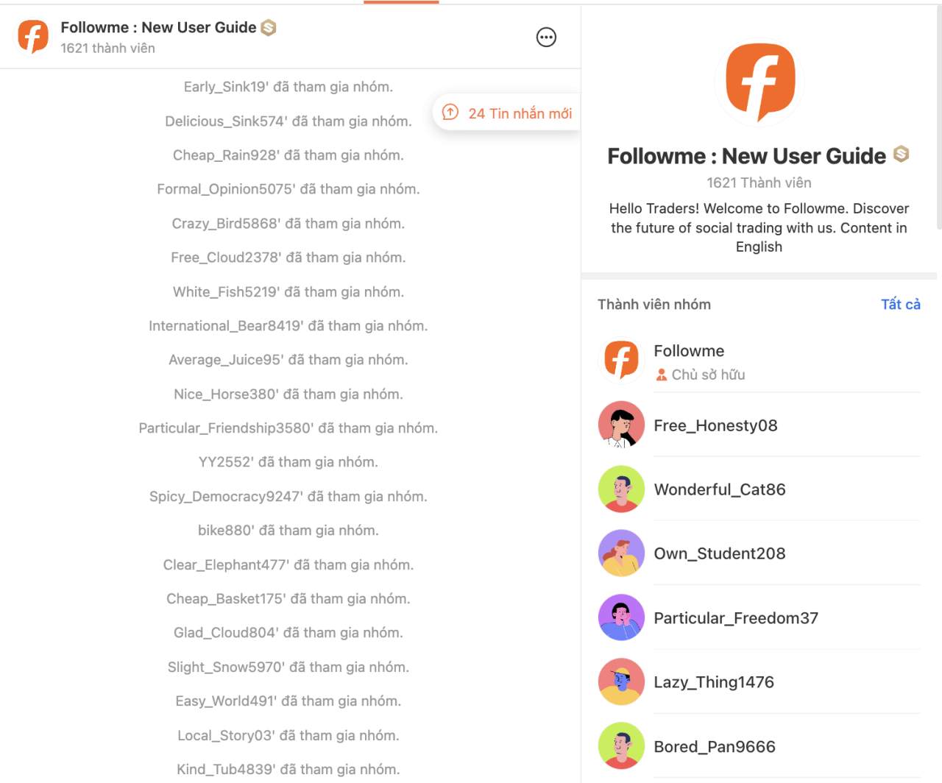Screen dimensions: 942x783
Task: Click the owner icon next to Chủ sở hữu
Action: point(661,375)
